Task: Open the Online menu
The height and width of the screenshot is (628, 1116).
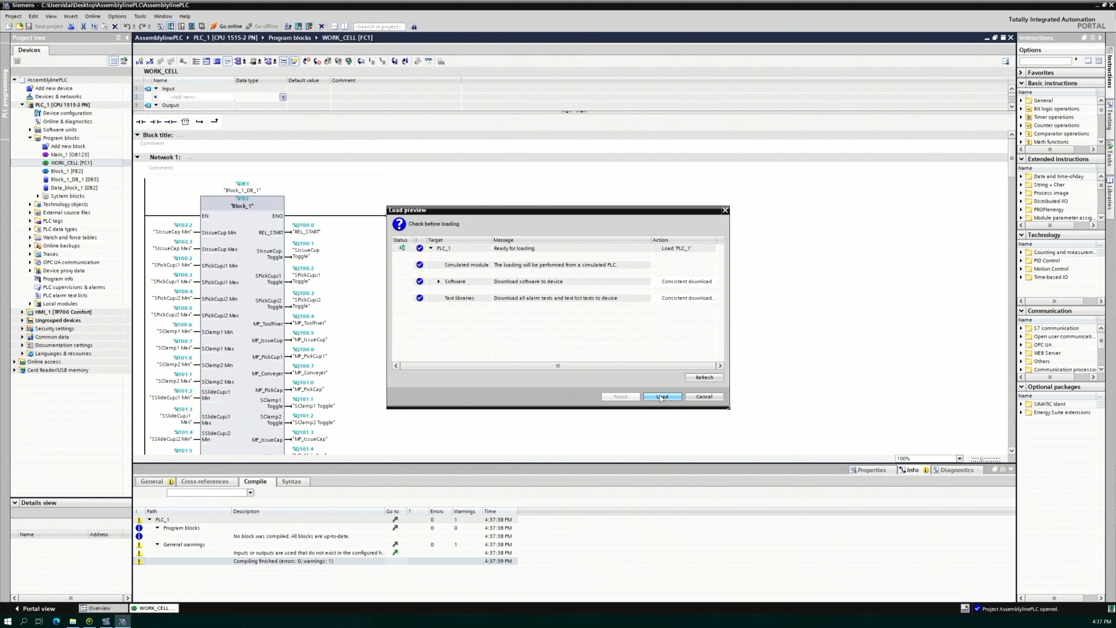Action: point(92,16)
